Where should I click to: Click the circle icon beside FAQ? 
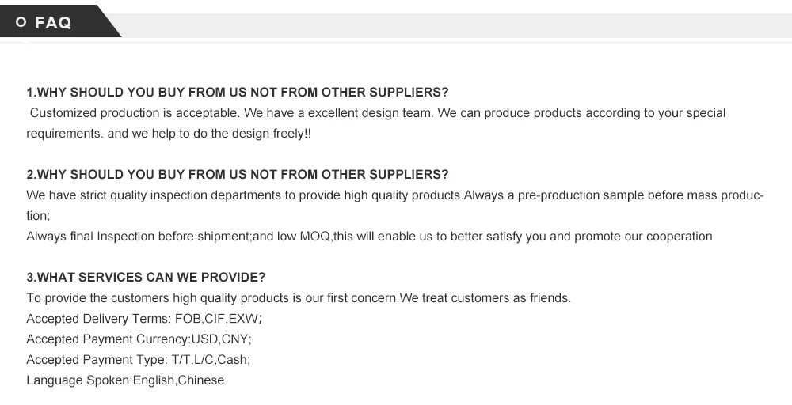click(x=21, y=23)
